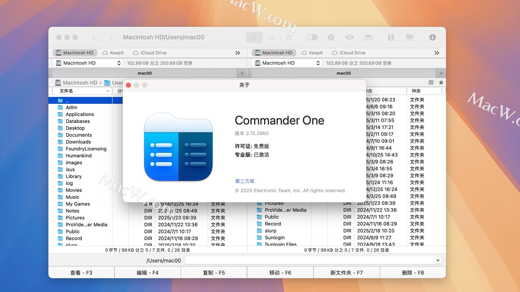Open left pane Macintosh HD drive dropdown
This screenshot has width=520, height=292.
click(x=88, y=63)
